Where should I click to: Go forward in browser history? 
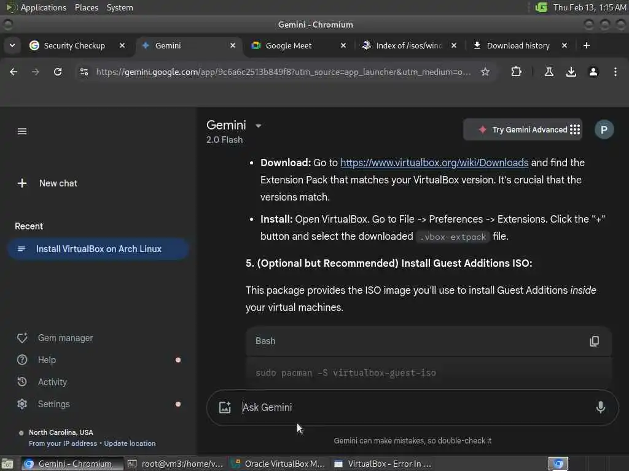click(x=35, y=72)
